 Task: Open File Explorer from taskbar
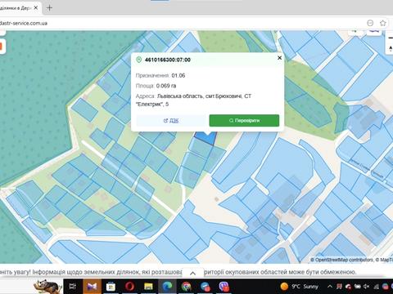pos(148,287)
